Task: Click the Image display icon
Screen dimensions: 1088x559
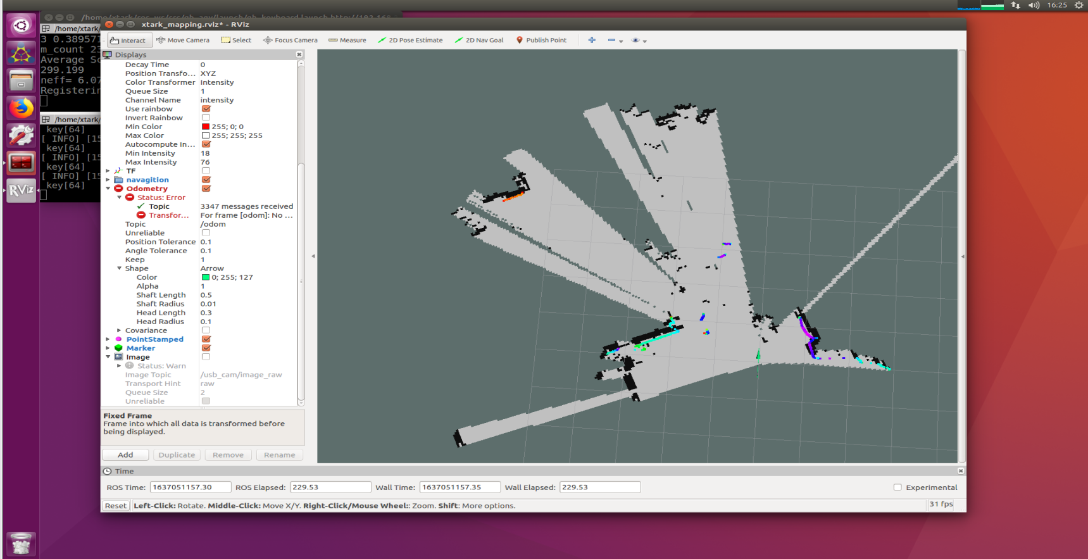Action: click(118, 357)
